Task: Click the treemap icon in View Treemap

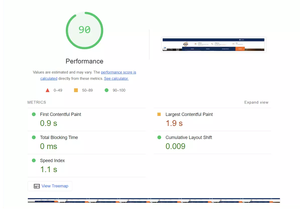Action: [37, 186]
